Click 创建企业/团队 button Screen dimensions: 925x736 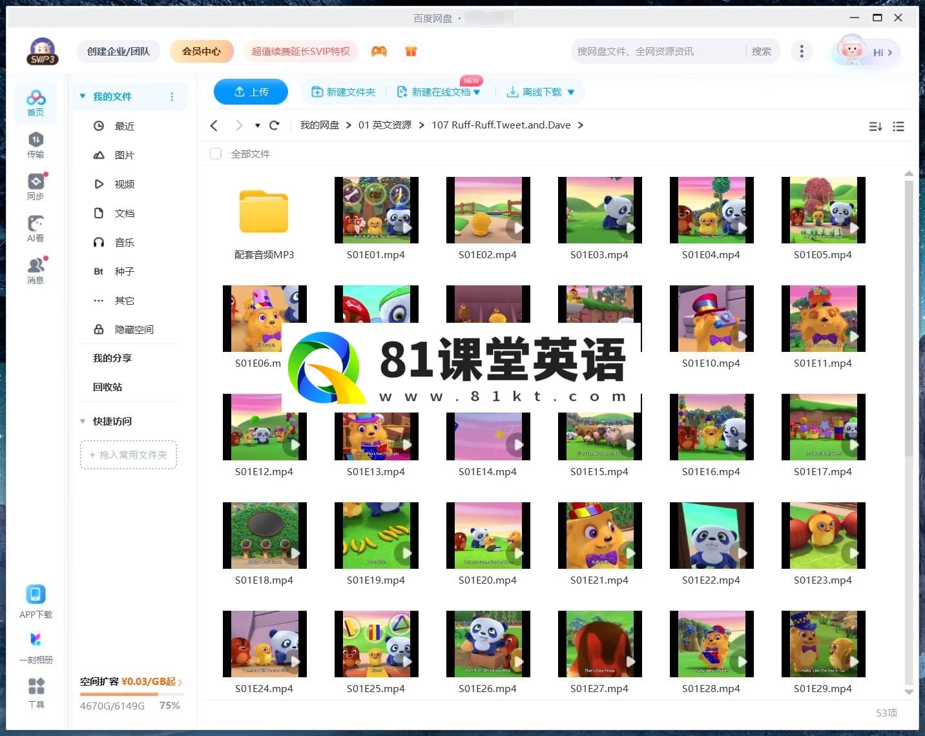(x=118, y=52)
